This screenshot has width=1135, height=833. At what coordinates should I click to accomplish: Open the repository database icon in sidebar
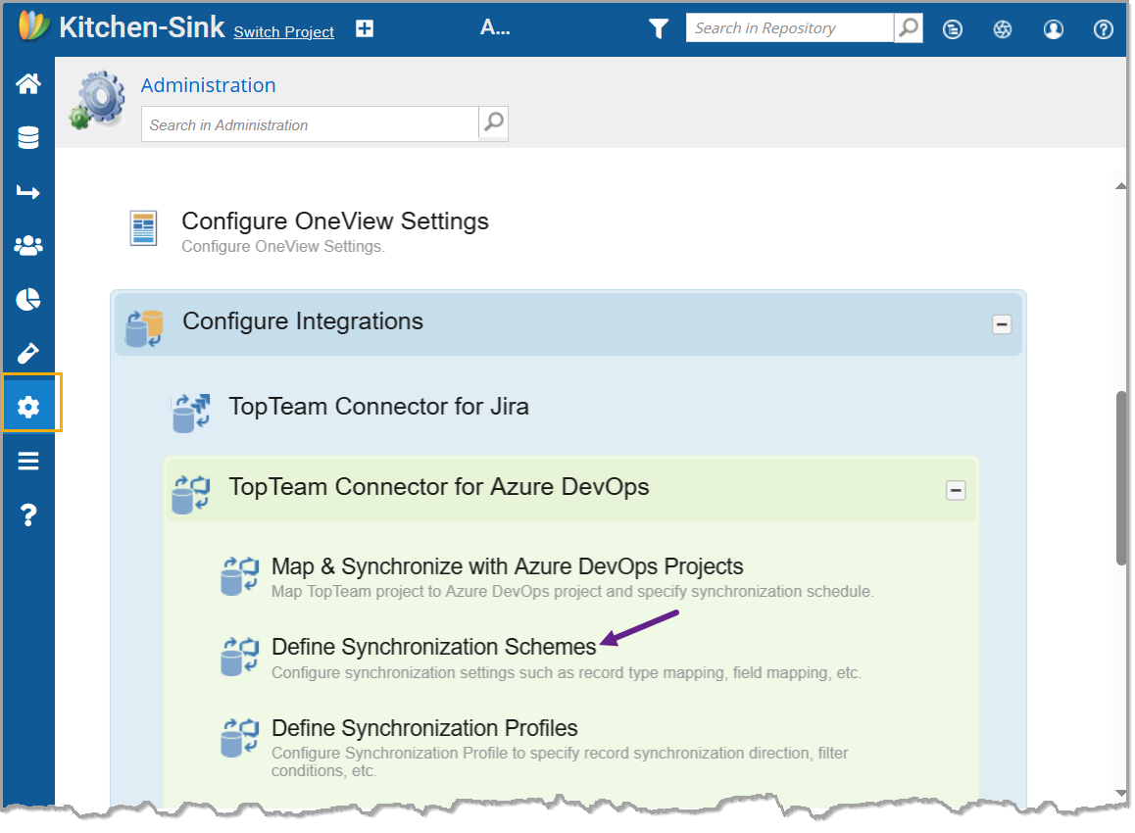28,138
